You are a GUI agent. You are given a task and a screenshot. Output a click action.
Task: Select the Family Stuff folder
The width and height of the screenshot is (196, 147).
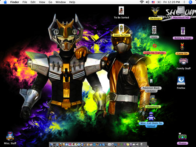[x=184, y=61]
